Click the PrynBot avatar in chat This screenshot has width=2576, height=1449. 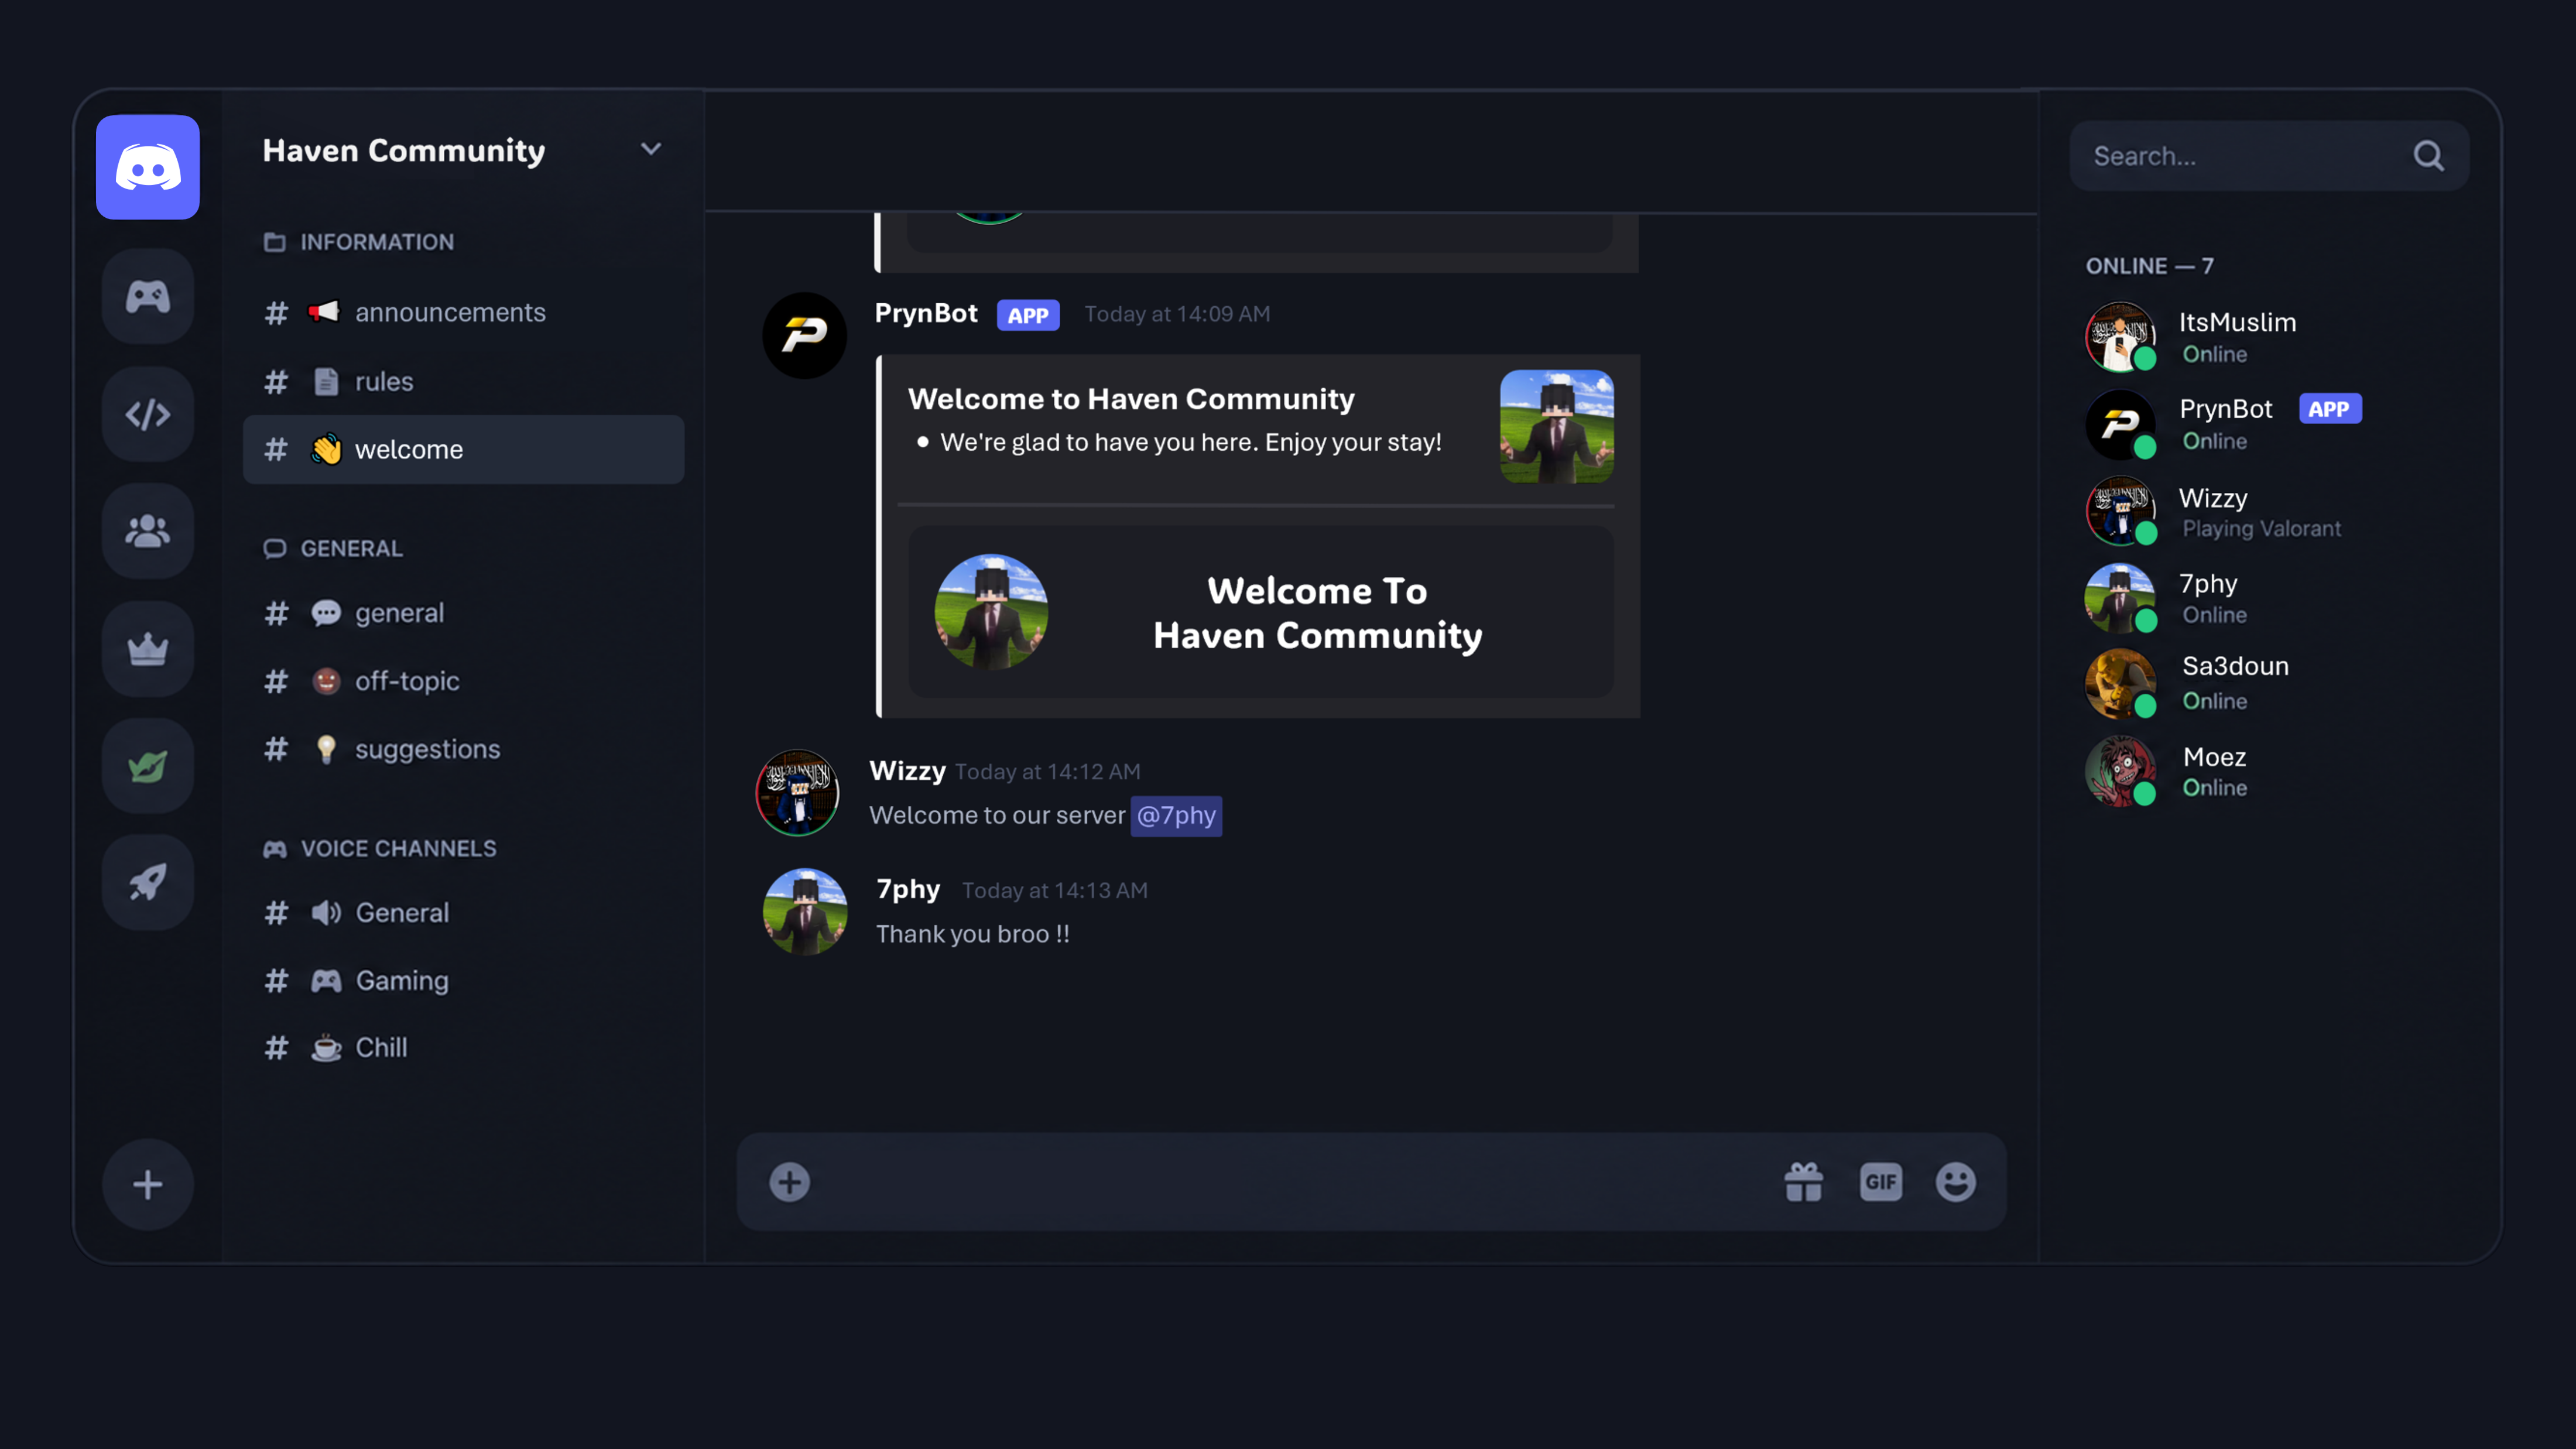pos(804,335)
